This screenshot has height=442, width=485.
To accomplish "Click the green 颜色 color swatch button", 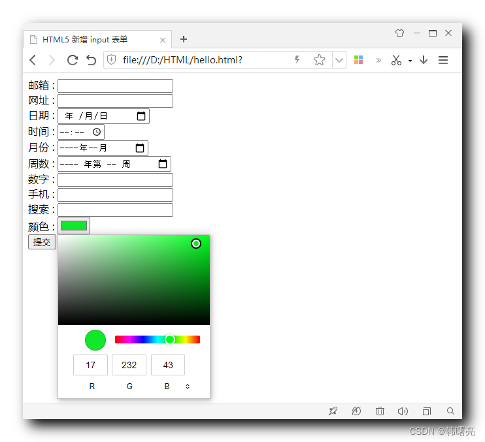I will (74, 226).
